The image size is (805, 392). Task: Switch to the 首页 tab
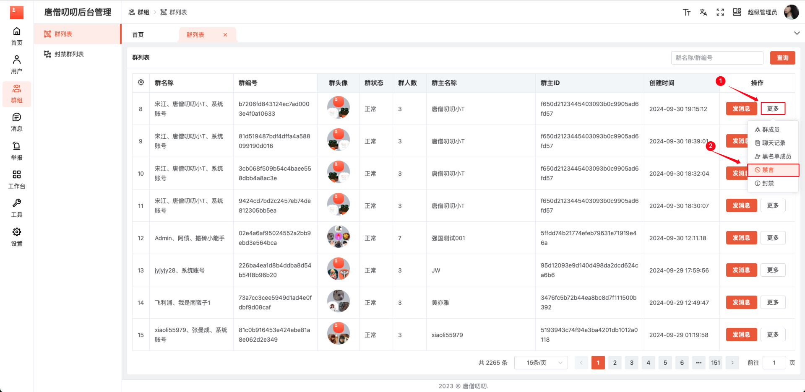(138, 35)
